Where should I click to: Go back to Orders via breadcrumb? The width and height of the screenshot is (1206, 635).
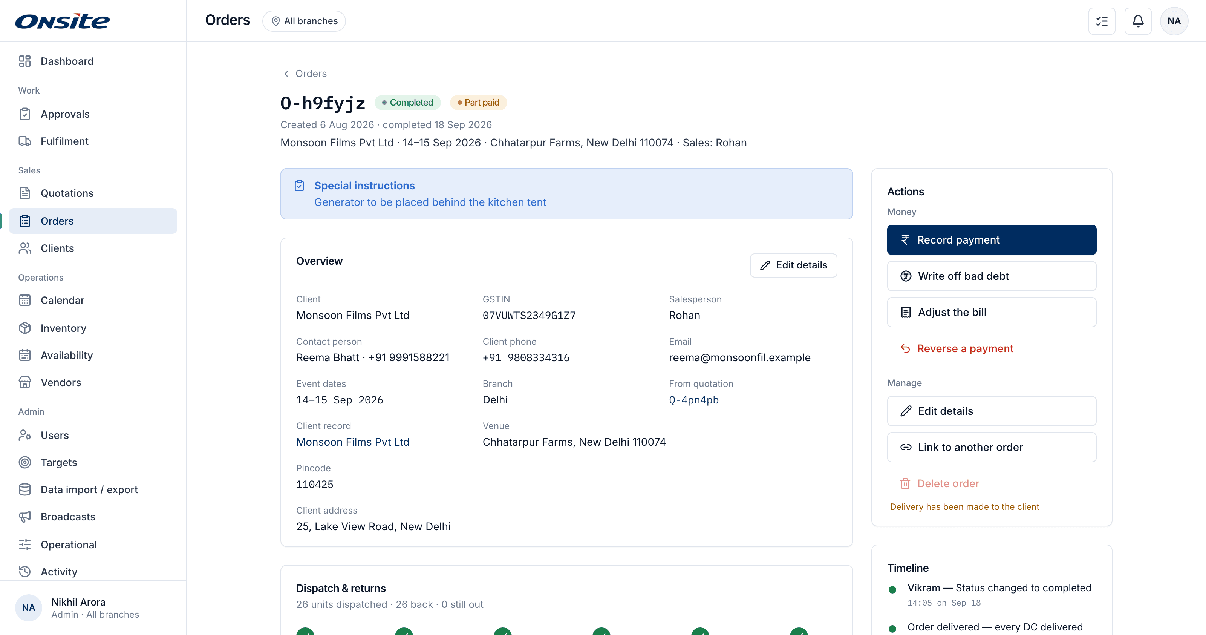pos(305,74)
